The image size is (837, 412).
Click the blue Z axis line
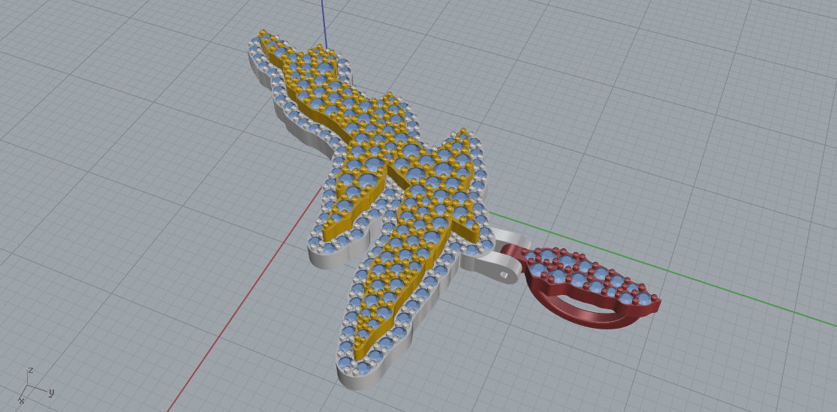[x=324, y=24]
